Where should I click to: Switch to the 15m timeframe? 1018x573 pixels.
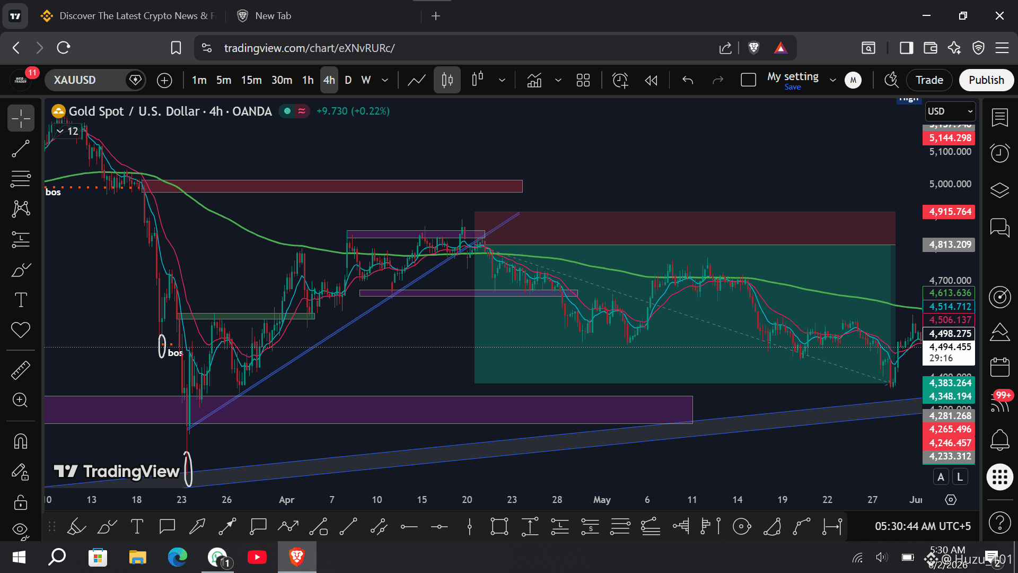pos(251,80)
